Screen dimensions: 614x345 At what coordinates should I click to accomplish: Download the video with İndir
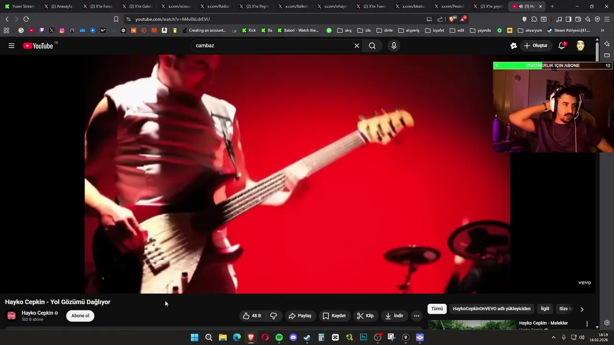point(394,316)
